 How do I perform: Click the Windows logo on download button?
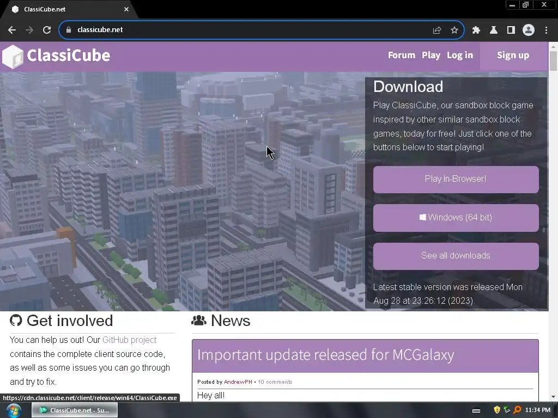tap(422, 217)
